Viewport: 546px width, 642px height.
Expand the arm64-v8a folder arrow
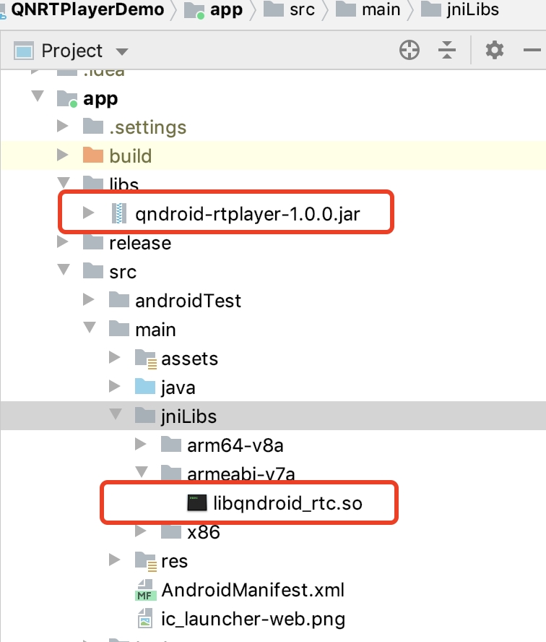142,445
